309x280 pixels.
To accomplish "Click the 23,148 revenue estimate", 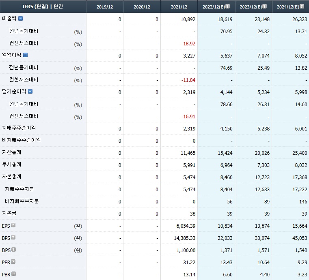I will tap(262, 19).
